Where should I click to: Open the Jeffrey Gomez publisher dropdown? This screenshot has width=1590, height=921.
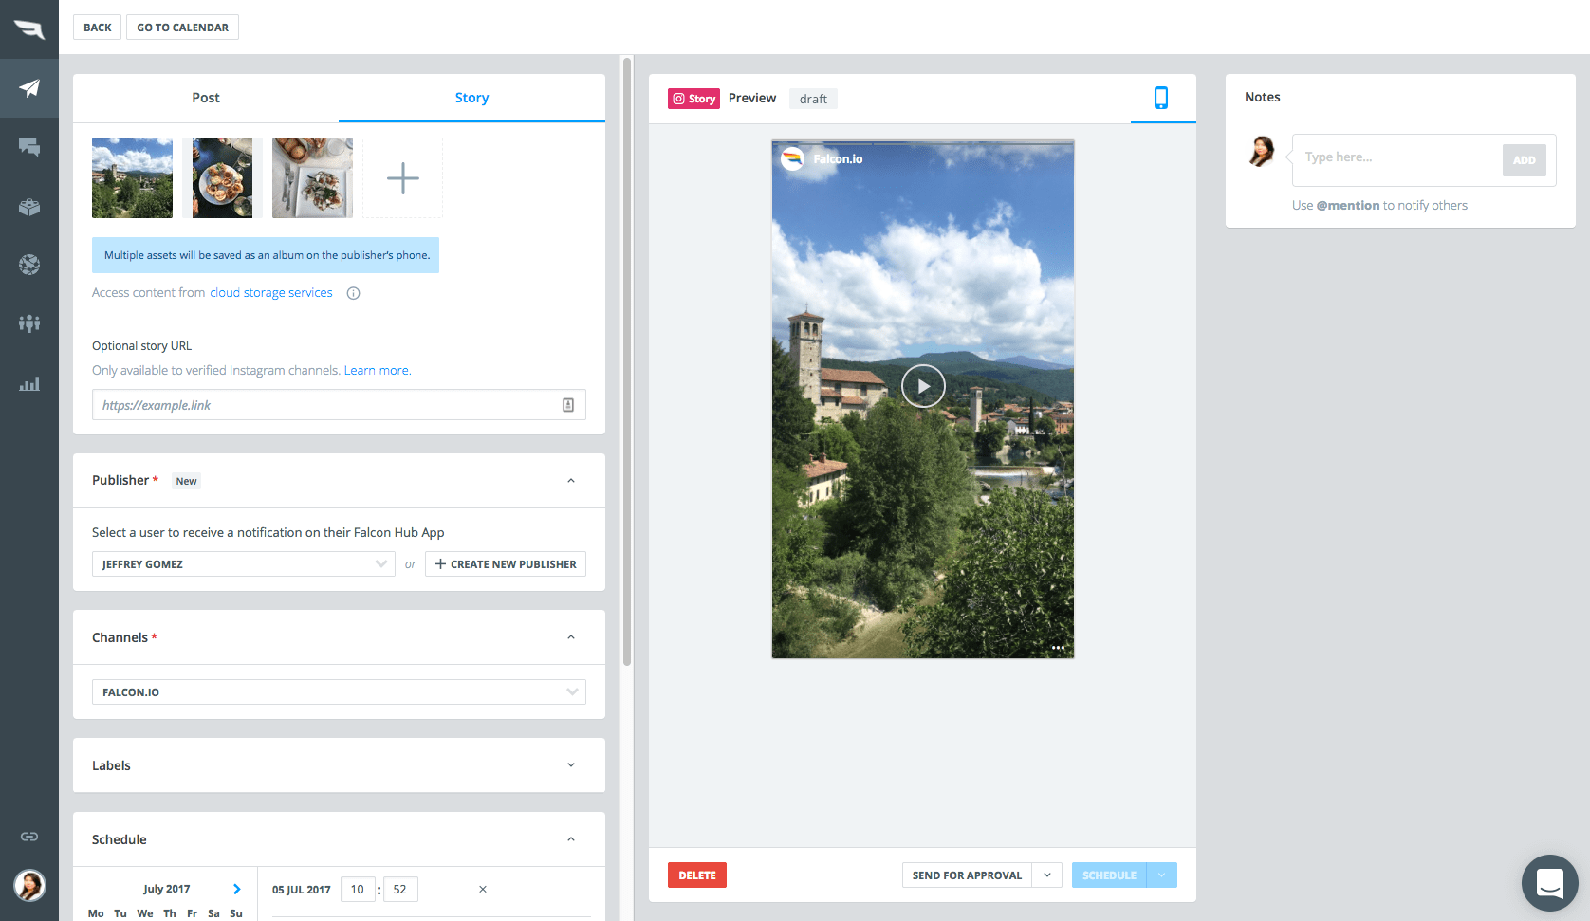[244, 563]
